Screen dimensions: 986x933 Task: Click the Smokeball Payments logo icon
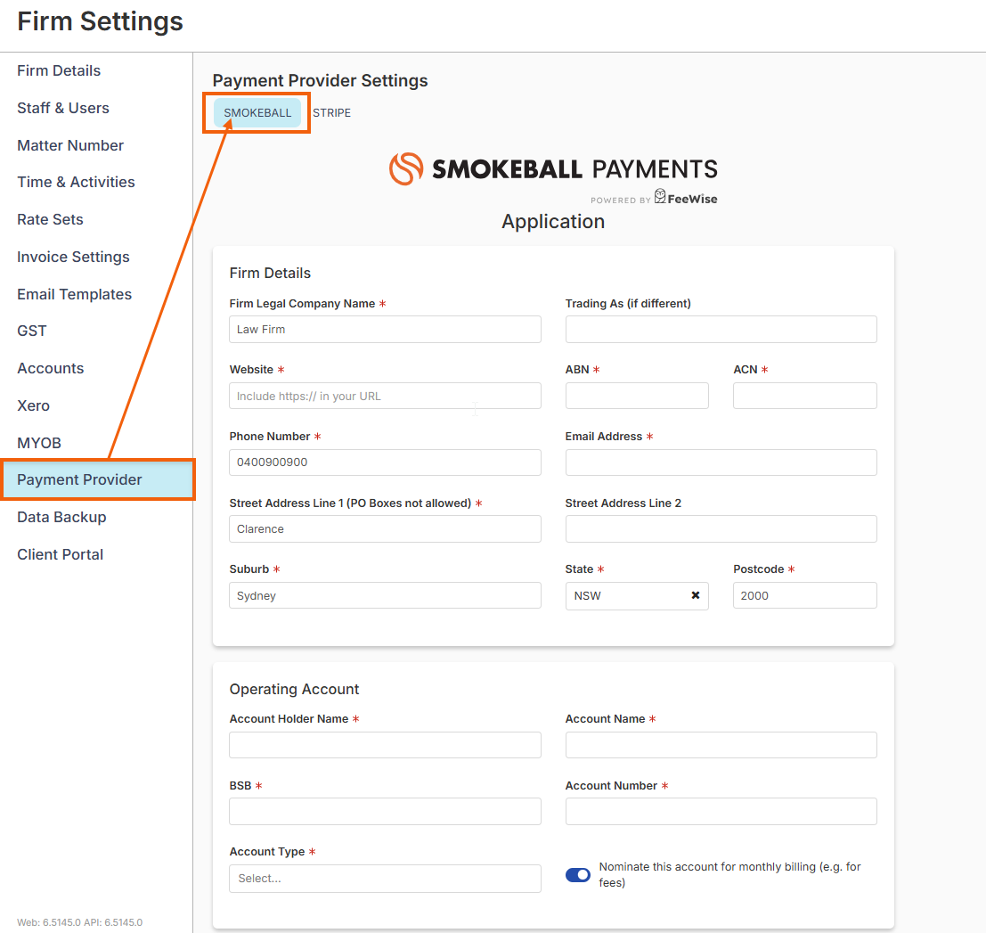pos(405,168)
